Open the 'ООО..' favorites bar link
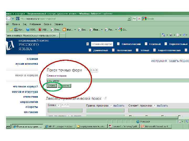 [x=31, y=30]
